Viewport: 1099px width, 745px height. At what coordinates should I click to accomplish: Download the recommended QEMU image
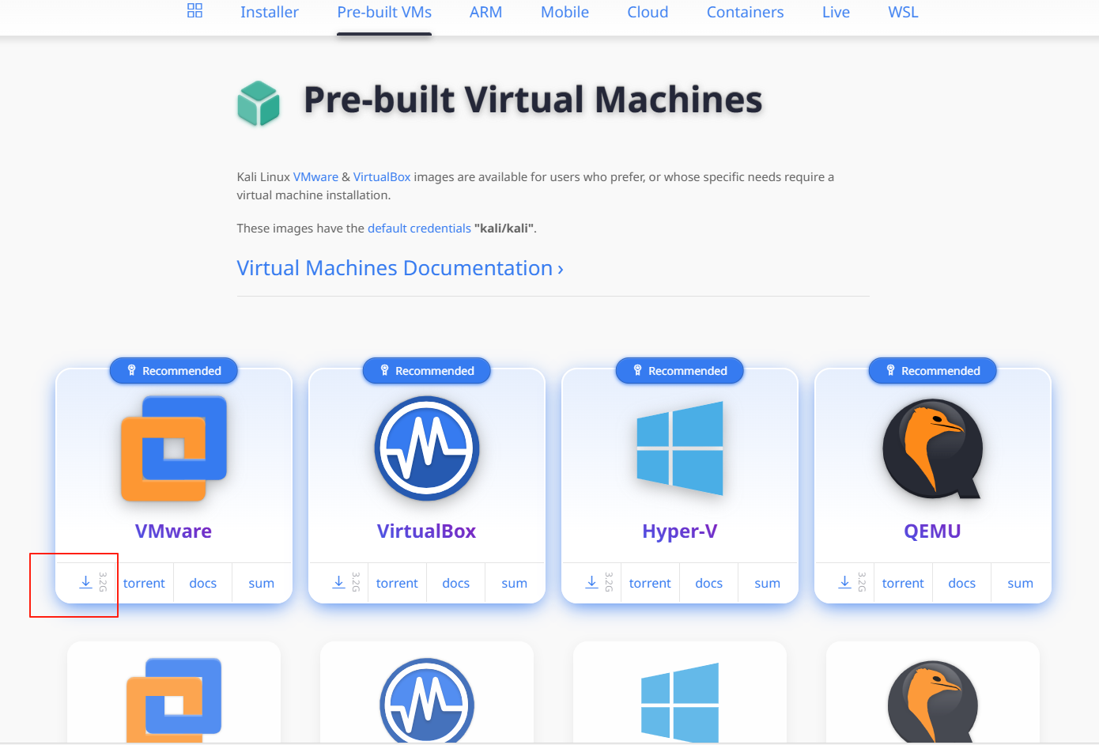pos(844,583)
